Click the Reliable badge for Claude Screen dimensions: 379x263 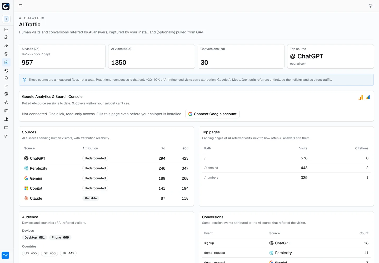point(91,198)
